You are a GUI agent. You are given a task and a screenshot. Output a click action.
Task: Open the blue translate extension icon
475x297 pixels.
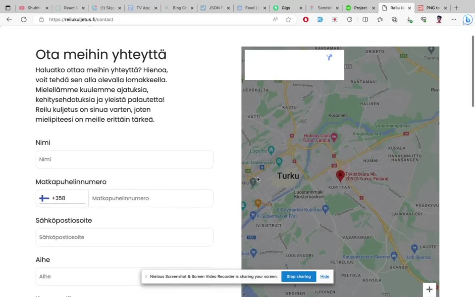pos(320,19)
